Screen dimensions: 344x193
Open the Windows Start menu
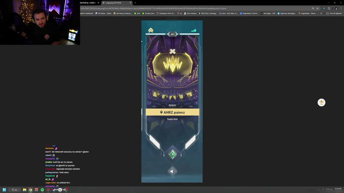pyautogui.click(x=4, y=190)
